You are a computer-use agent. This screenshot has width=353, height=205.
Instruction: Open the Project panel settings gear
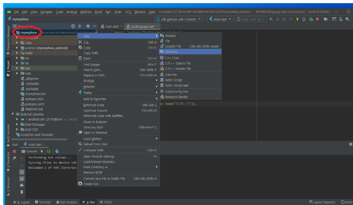coord(88,26)
